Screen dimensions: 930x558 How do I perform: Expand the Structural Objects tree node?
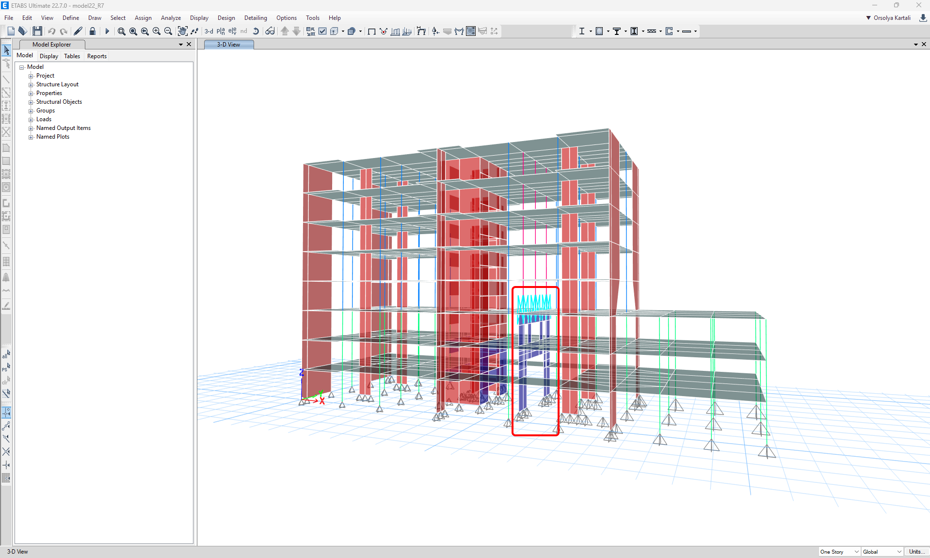(31, 102)
